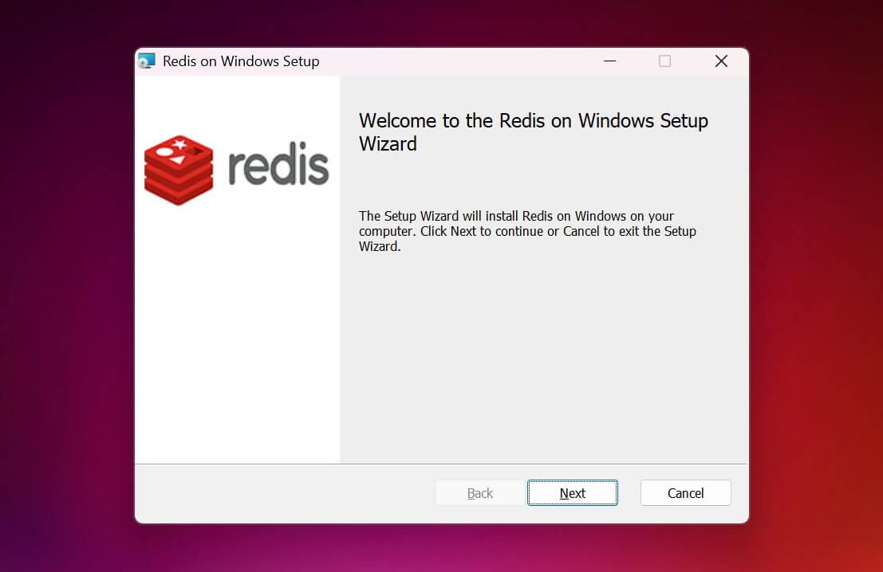Cancel the Redis setup wizard
The height and width of the screenshot is (572, 883).
(685, 492)
